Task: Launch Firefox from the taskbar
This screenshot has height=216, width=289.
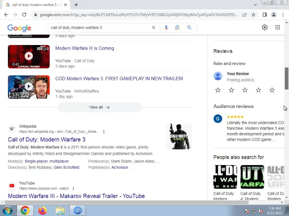Action: (43, 210)
